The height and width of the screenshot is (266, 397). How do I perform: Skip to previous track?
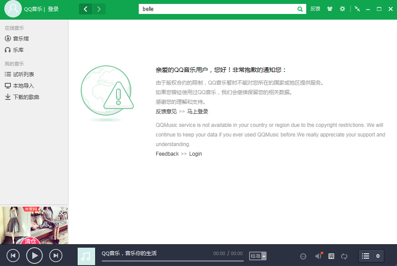(x=13, y=256)
